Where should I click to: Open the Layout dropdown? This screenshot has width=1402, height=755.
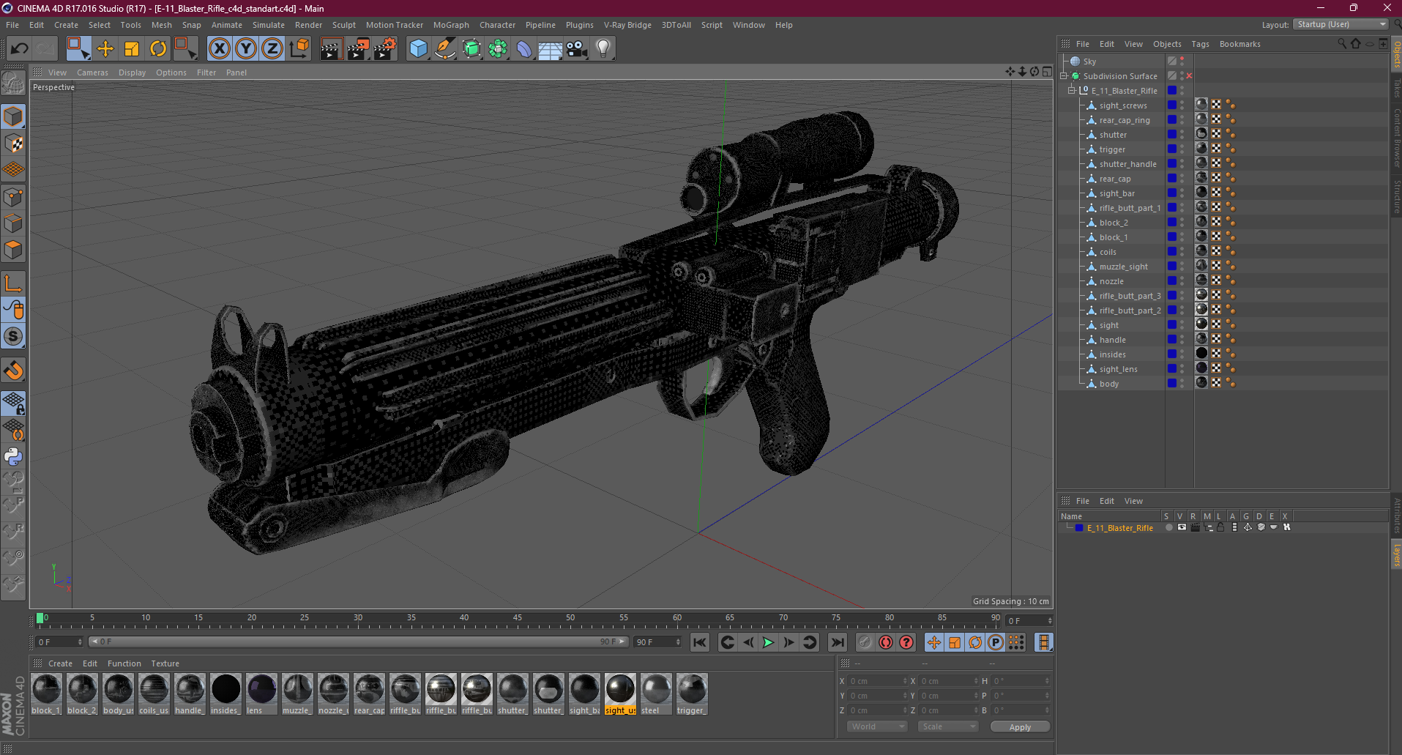[1340, 24]
